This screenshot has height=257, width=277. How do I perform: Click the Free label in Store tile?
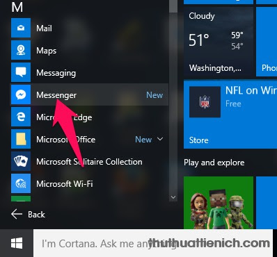233,103
